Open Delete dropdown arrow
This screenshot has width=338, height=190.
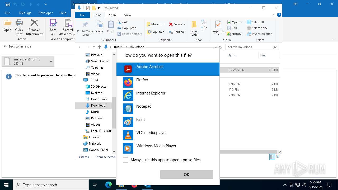point(184,24)
